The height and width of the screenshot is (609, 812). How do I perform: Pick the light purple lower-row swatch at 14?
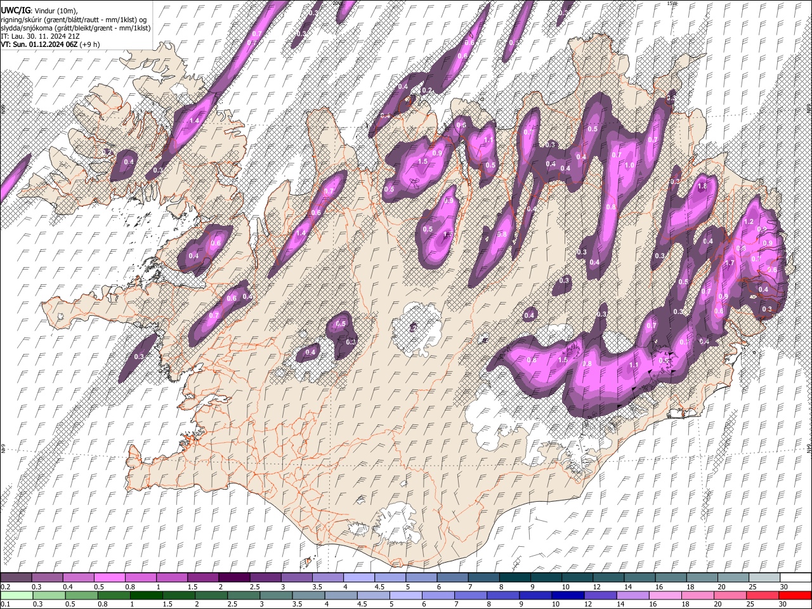[632, 595]
